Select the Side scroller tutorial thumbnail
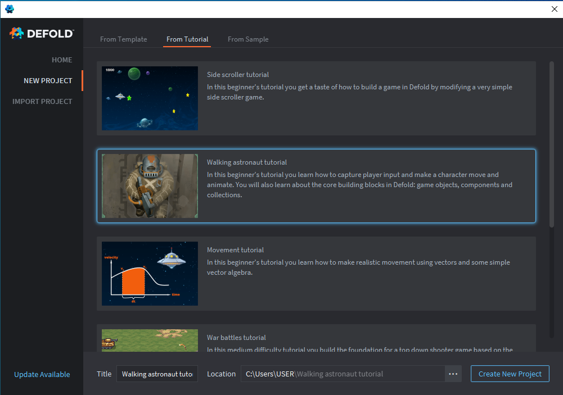This screenshot has width=563, height=395. coord(150,98)
